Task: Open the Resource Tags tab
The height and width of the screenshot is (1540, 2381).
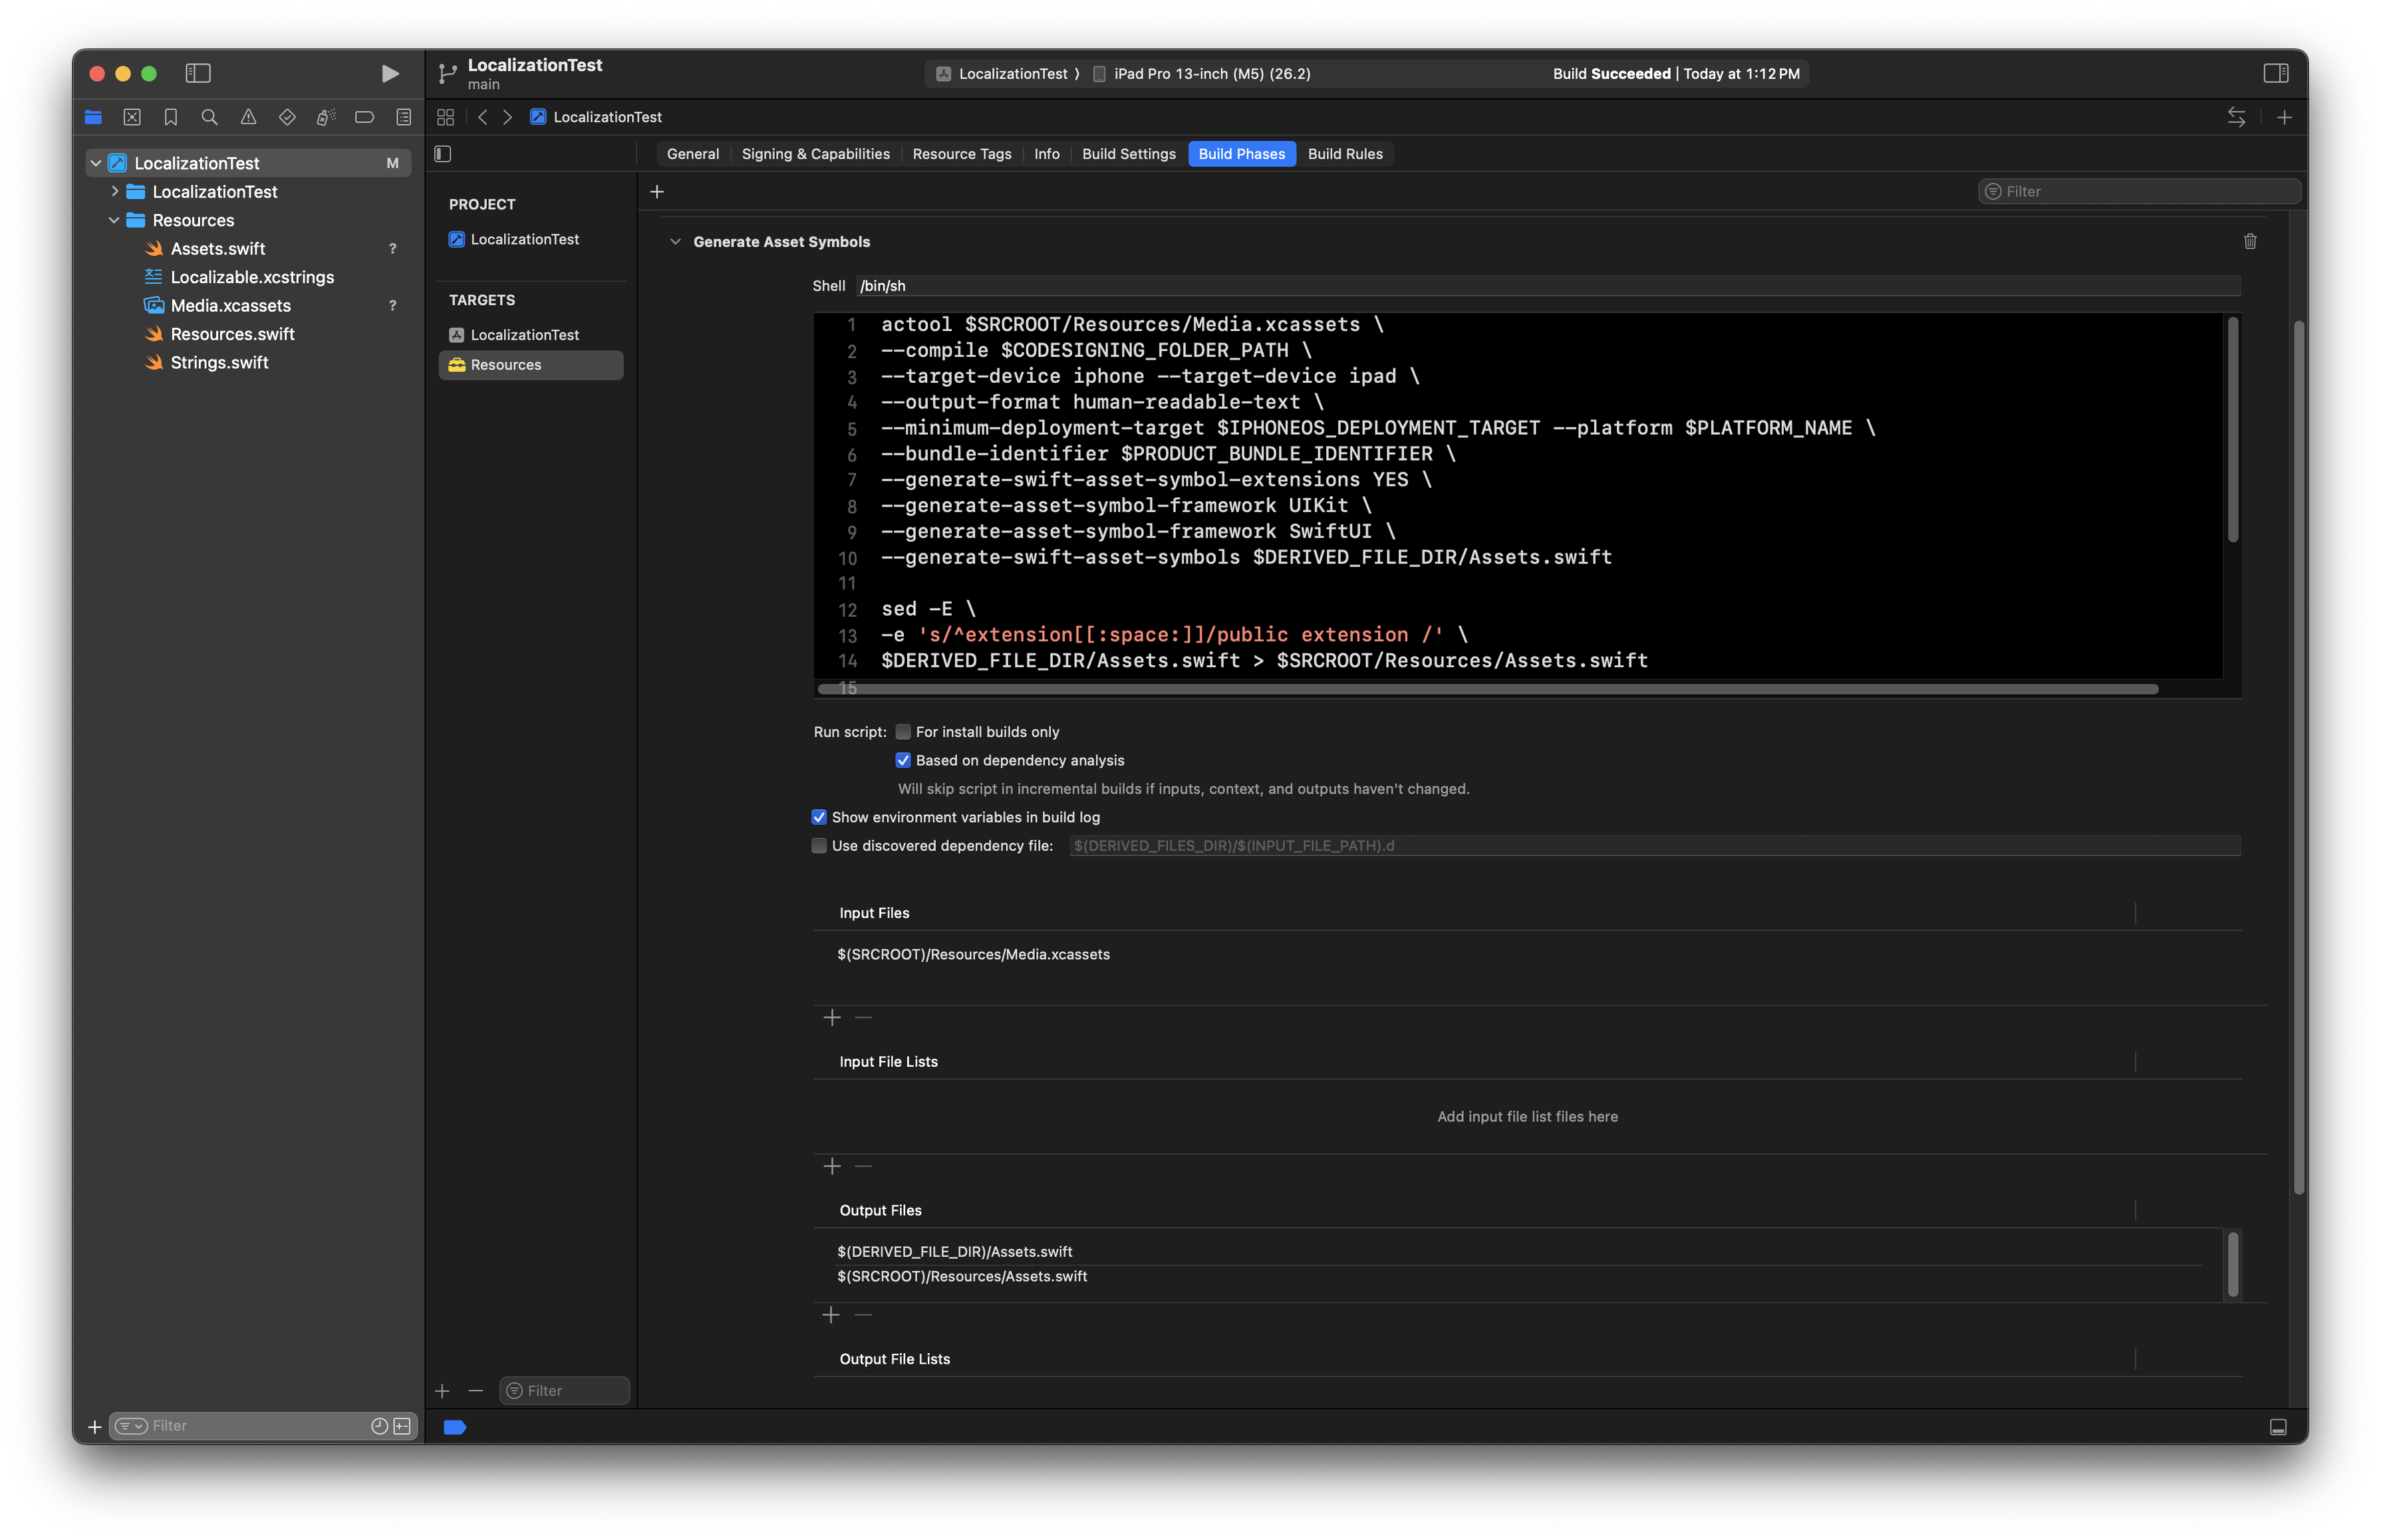Action: click(x=962, y=153)
